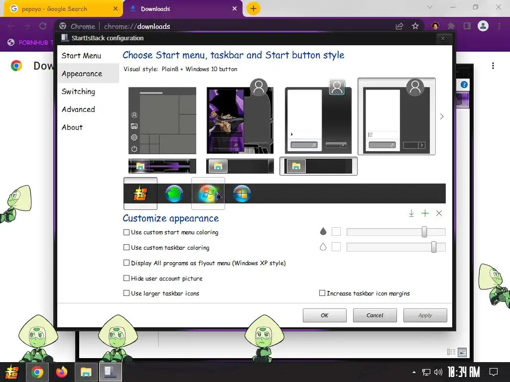Pick the middle dark taskbar style
The image size is (510, 382).
240,166
